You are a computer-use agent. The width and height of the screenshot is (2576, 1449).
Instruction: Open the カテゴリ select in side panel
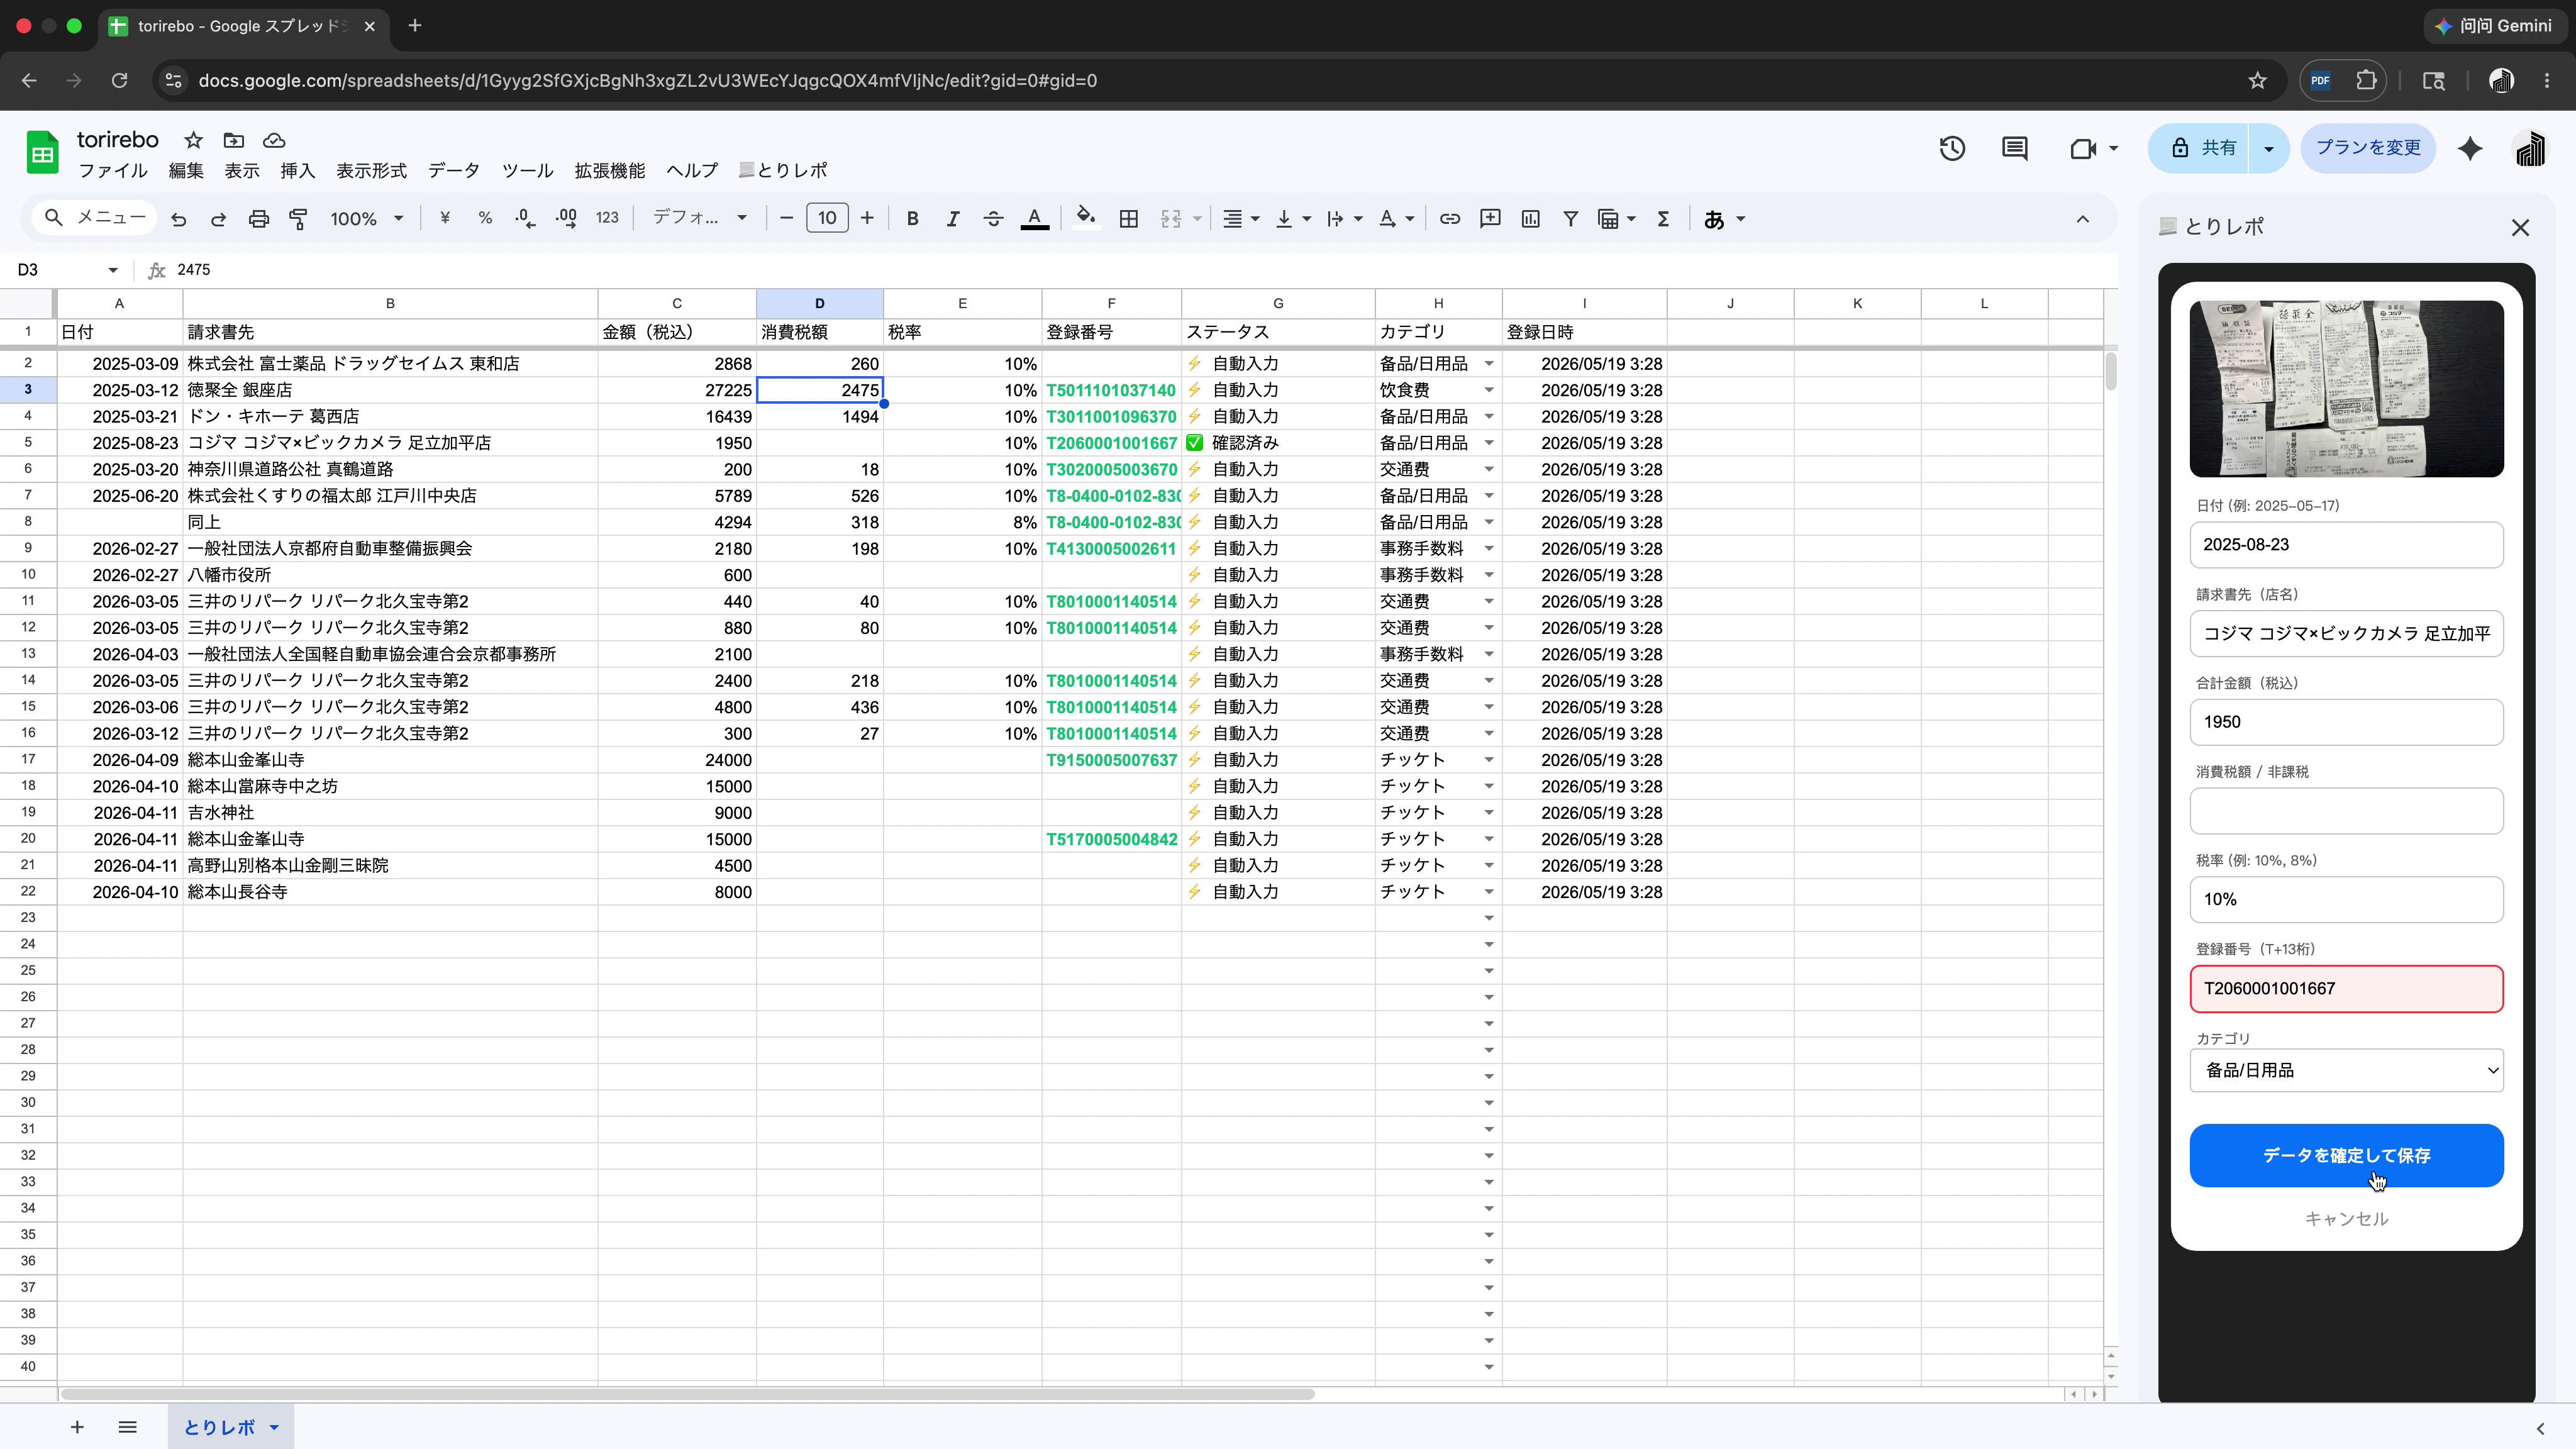click(x=2346, y=1070)
